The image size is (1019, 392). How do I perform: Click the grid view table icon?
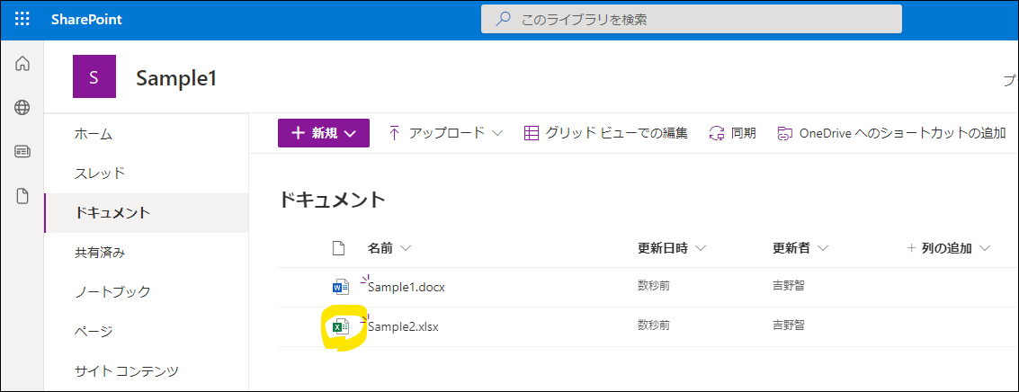pos(532,133)
